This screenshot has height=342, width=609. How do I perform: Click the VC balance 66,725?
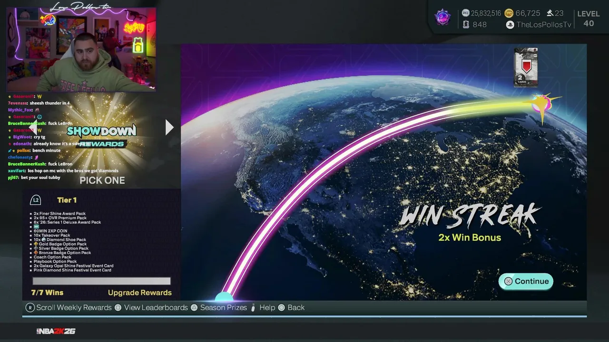[528, 13]
